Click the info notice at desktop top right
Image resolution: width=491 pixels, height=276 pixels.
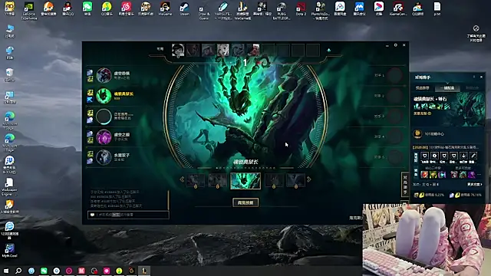point(476,34)
